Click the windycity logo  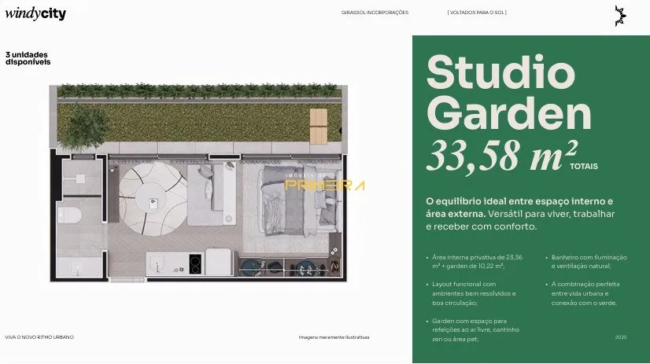(x=35, y=14)
